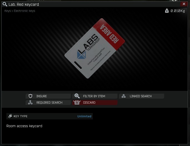Select the Room access keycard description
The height and width of the screenshot is (146, 190).
24,126
